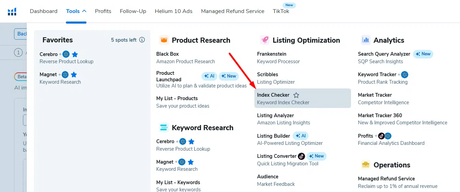460x192 pixels.
Task: Click the Operations briefcase icon
Action: [x=366, y=165]
